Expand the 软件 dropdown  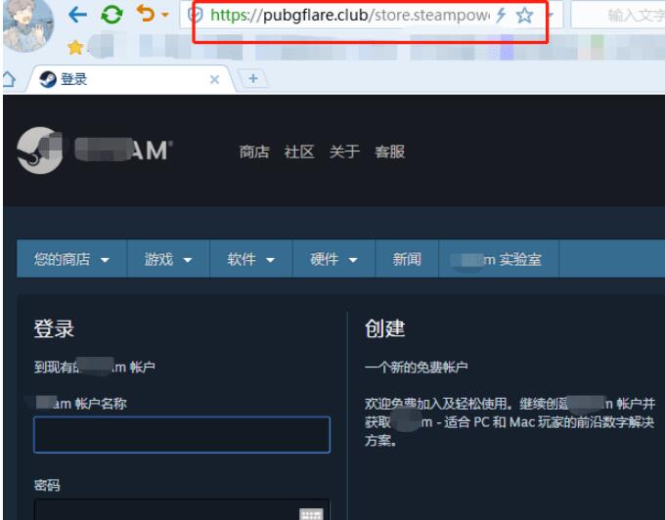(x=251, y=259)
